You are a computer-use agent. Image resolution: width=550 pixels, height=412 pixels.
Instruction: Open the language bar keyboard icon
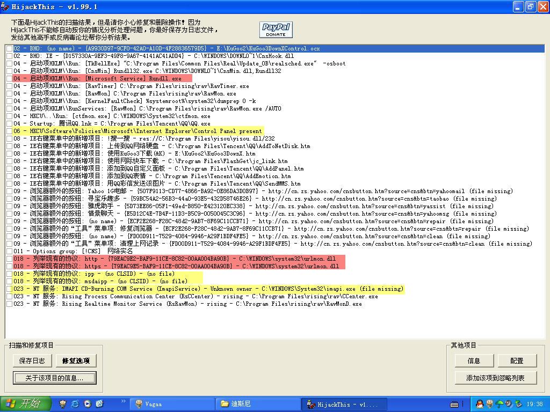(454, 404)
